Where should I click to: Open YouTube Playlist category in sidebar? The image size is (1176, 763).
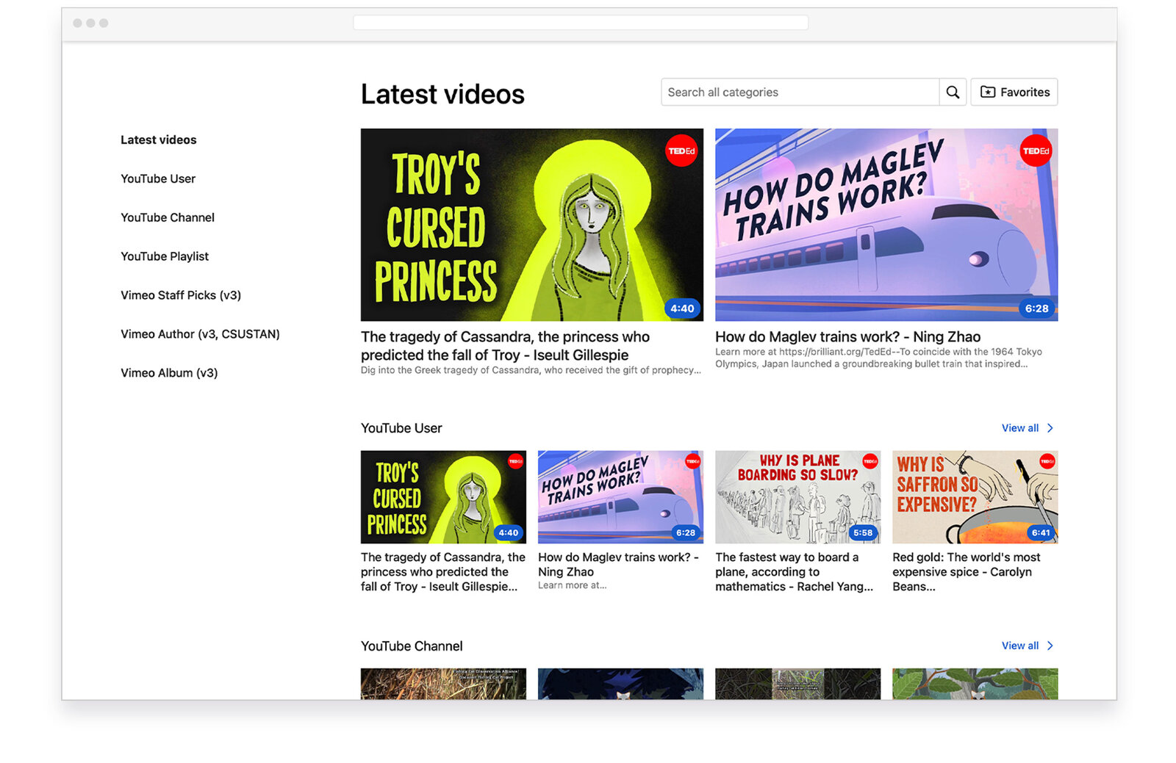pyautogui.click(x=165, y=256)
